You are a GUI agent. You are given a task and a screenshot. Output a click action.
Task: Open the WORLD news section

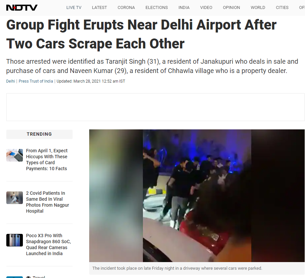258,8
